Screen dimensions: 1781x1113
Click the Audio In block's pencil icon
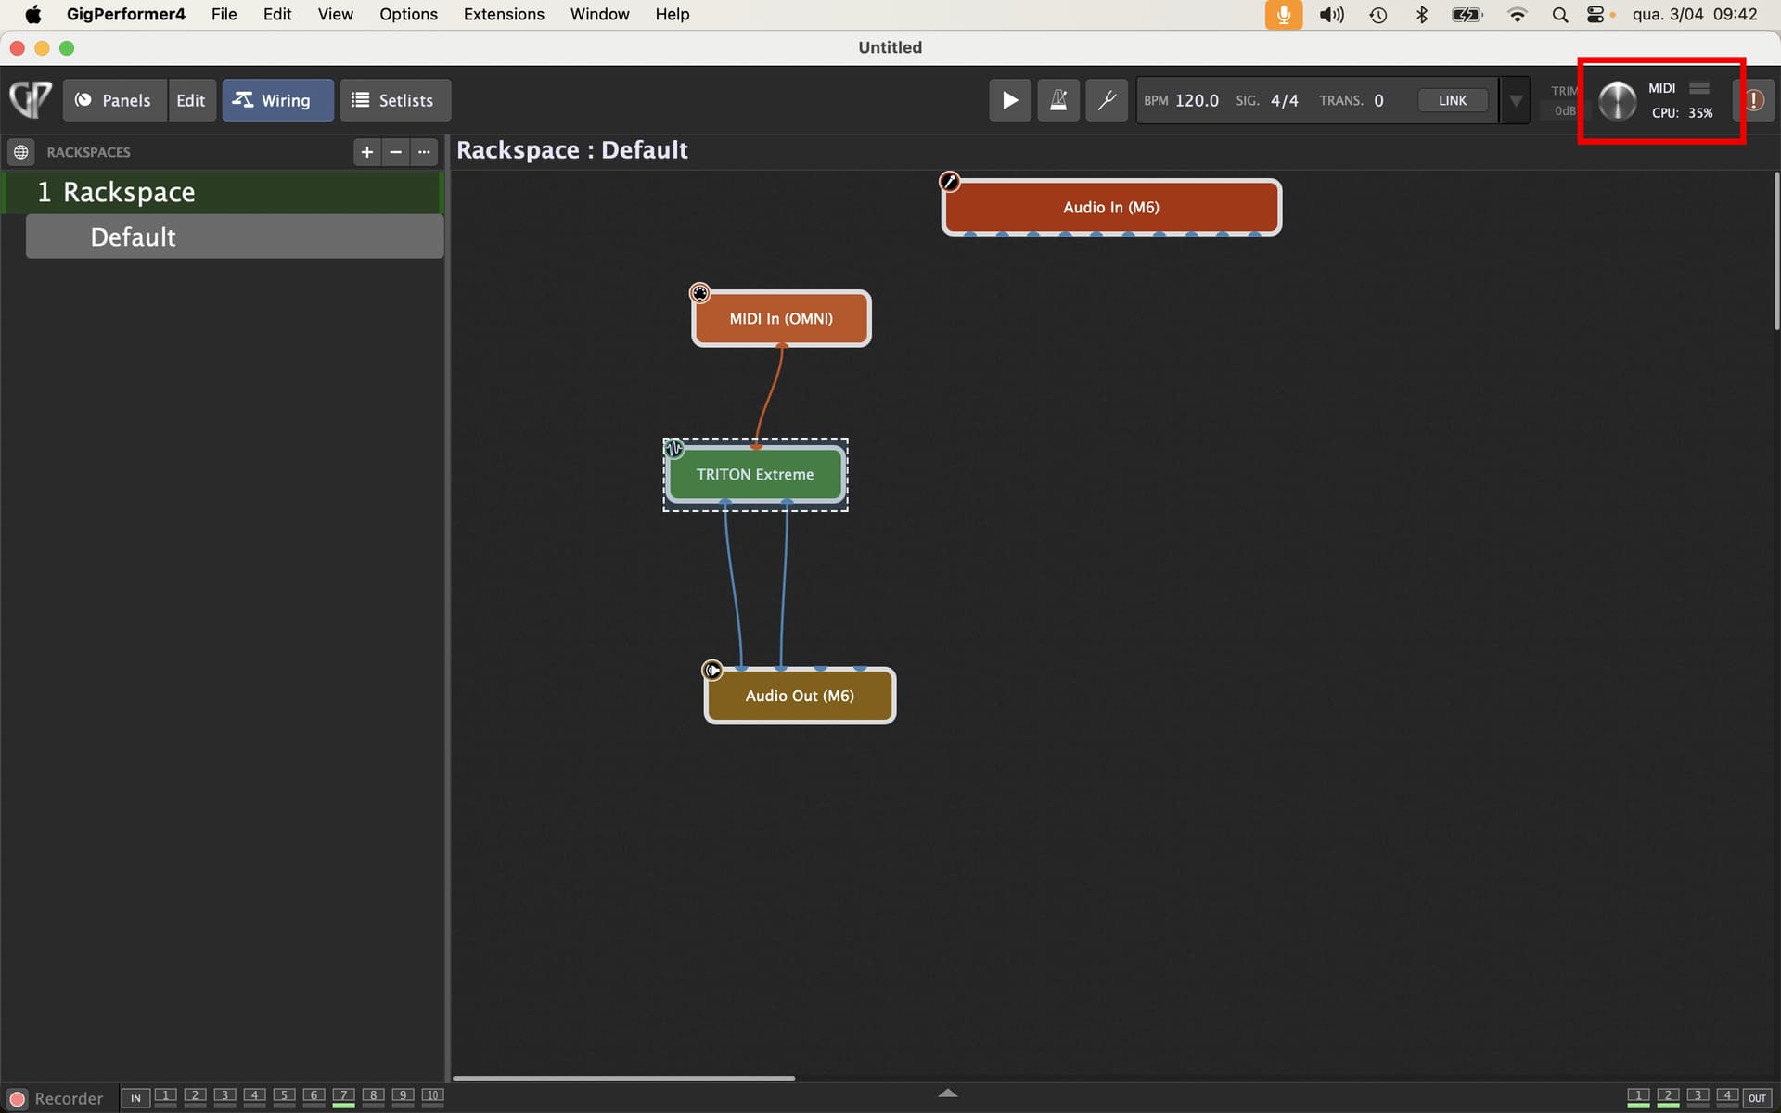point(949,182)
